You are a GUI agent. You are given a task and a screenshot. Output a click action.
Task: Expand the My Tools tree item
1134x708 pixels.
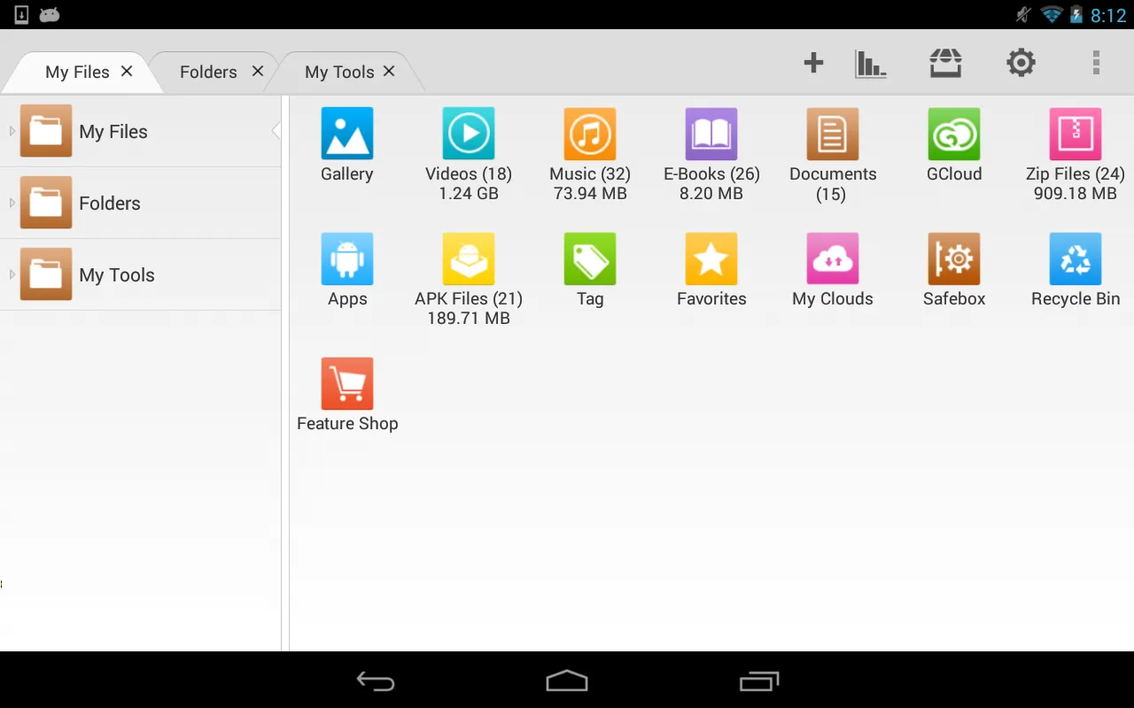pyautogui.click(x=12, y=274)
